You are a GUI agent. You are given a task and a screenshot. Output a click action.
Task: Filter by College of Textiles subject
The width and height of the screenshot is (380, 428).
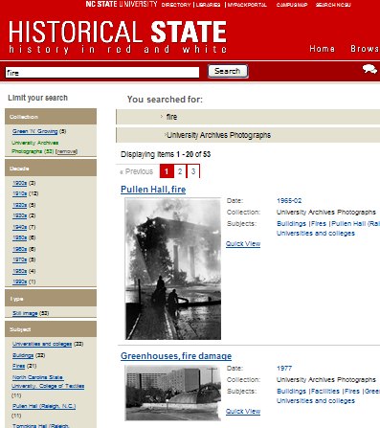click(48, 381)
